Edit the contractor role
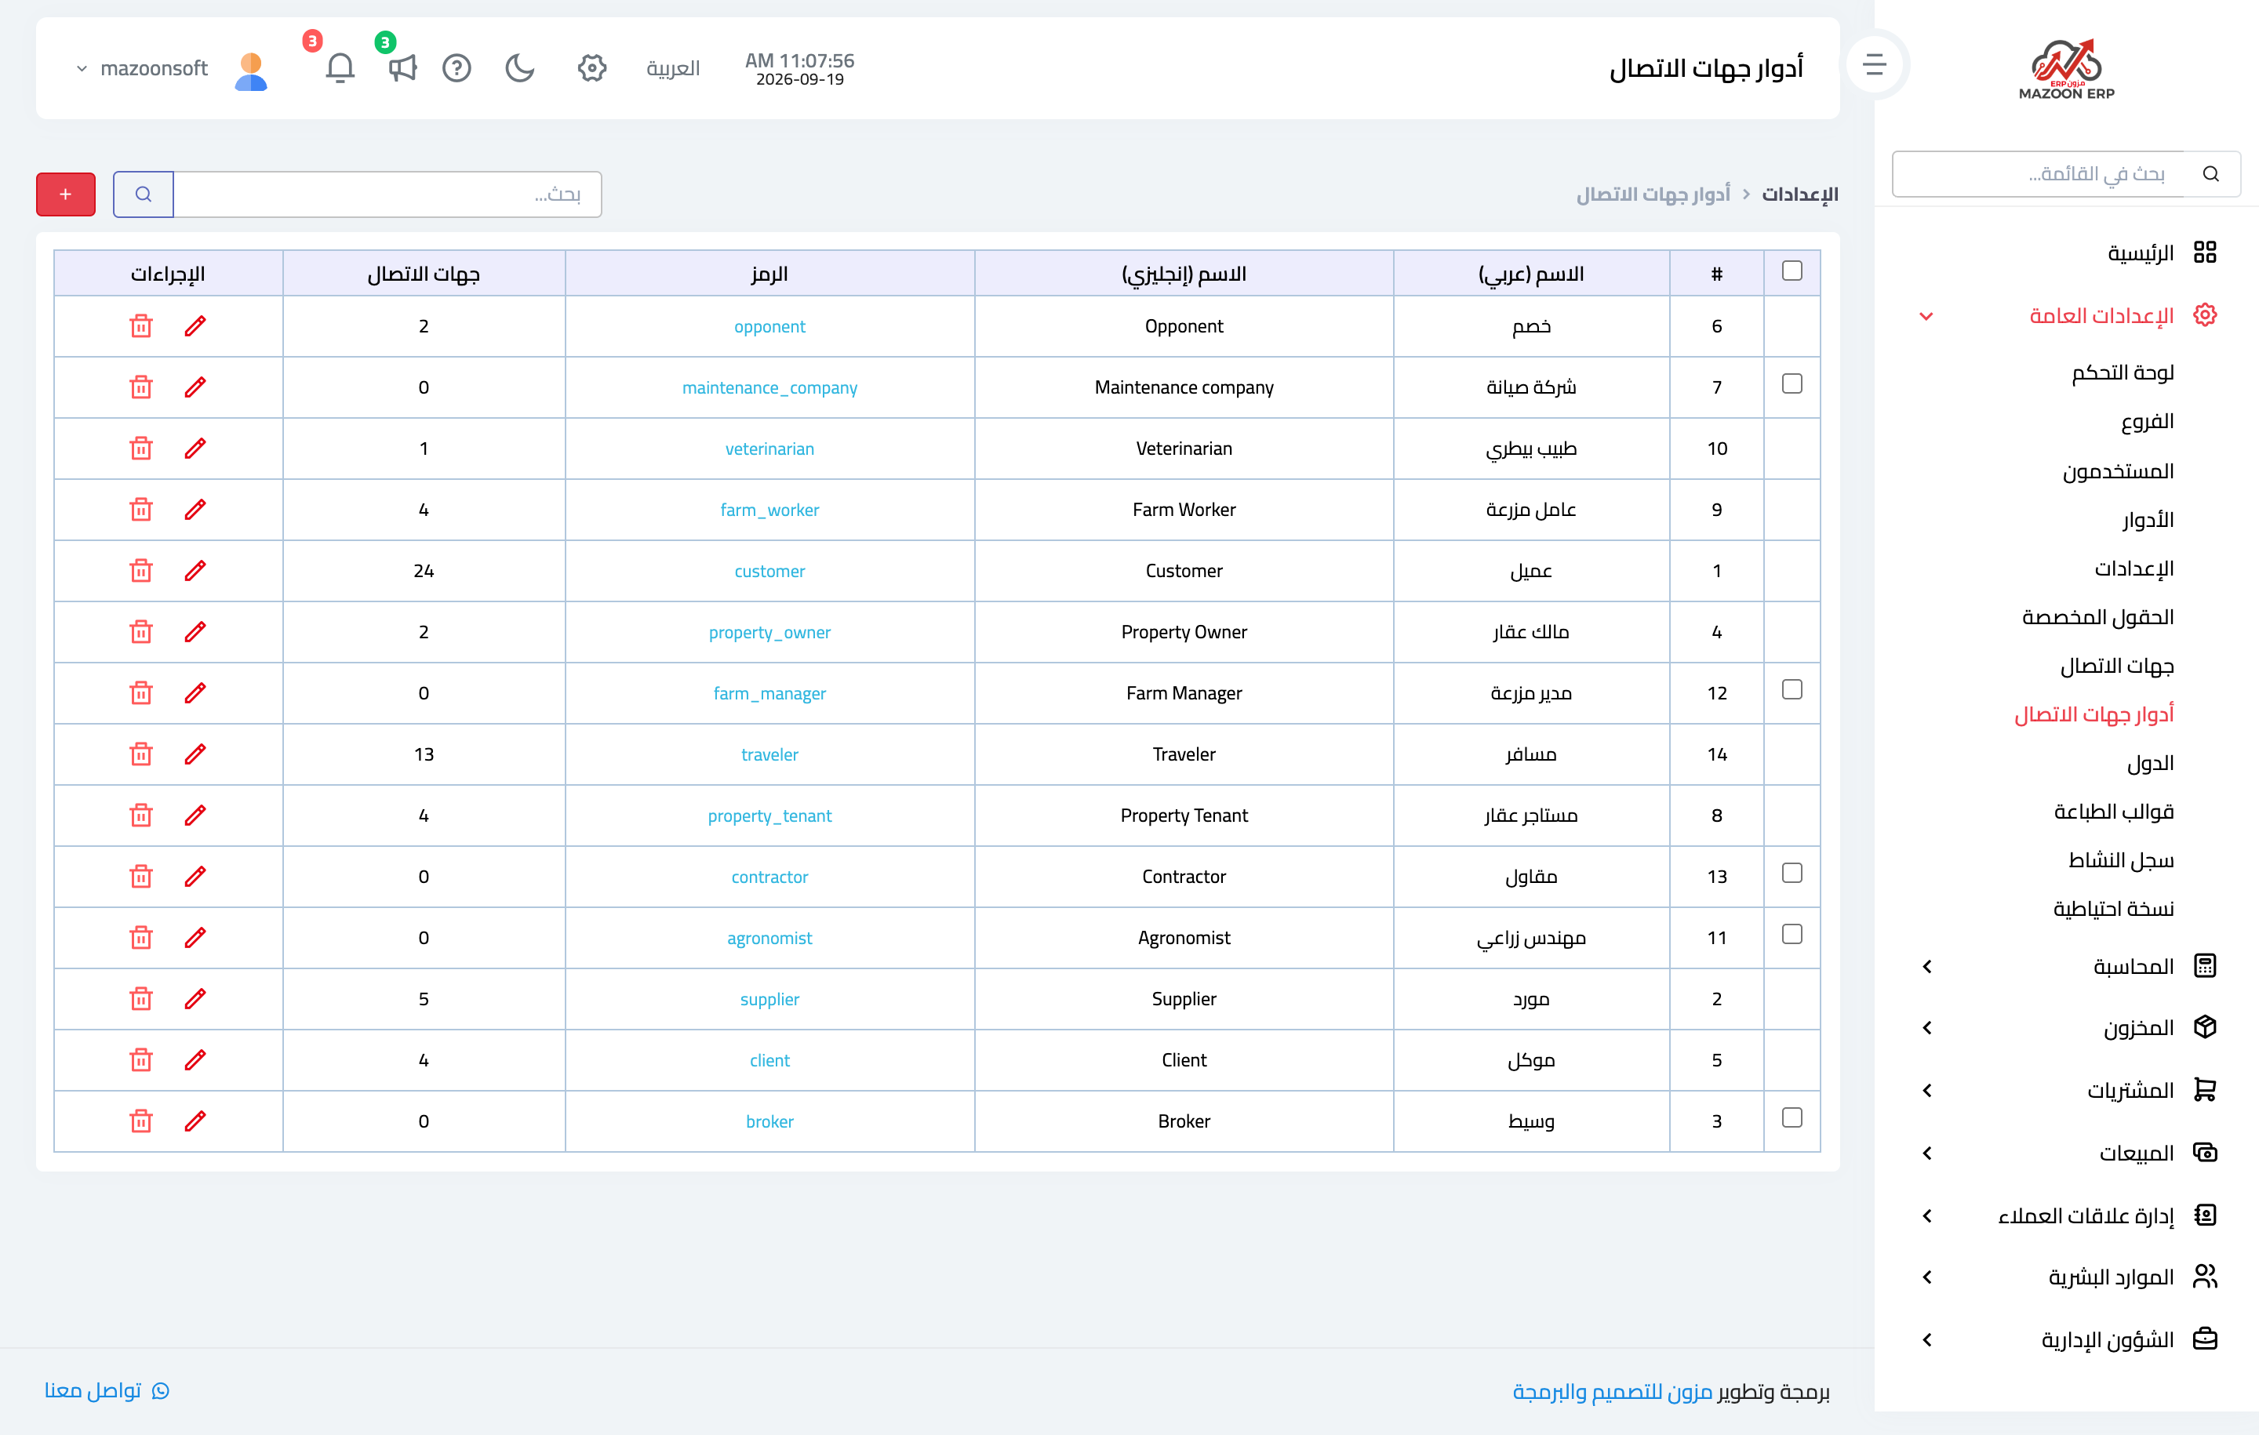 coord(195,877)
